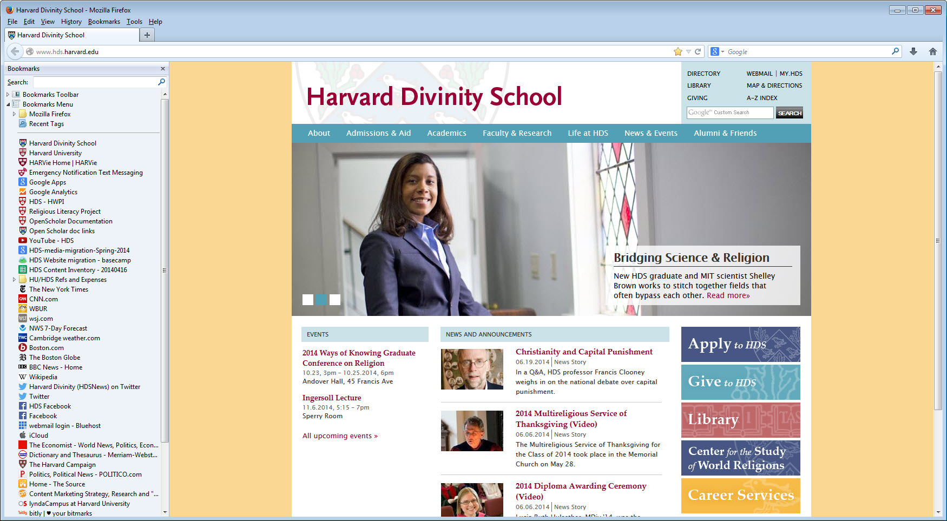Image resolution: width=947 pixels, height=521 pixels.
Task: Click the SEARCH button on the HDS site
Action: click(790, 113)
